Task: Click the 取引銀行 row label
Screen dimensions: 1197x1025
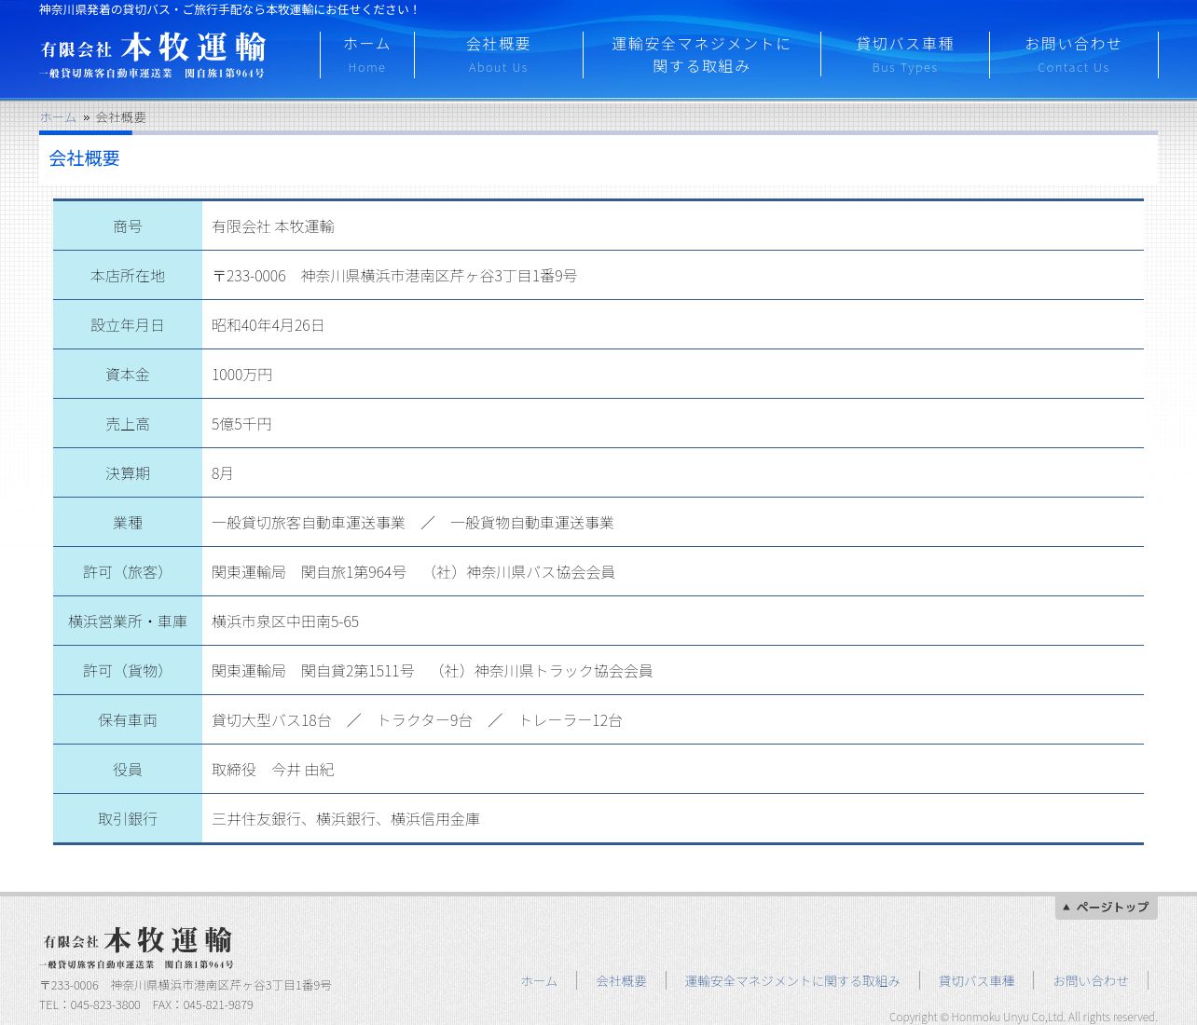Action: point(128,819)
